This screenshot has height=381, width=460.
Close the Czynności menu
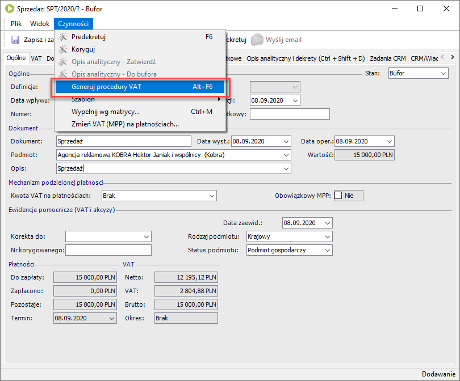coord(73,24)
